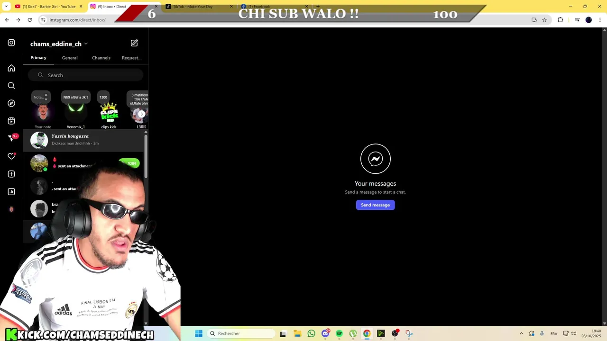Viewport: 607px width, 341px height.
Task: Open the Chrome tab search dropdown
Action: (6, 7)
